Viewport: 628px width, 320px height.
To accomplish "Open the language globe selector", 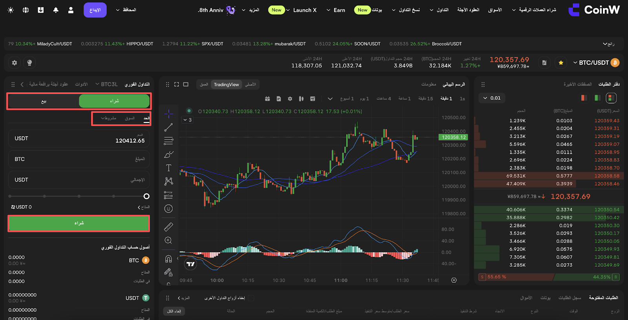I will pyautogui.click(x=26, y=10).
